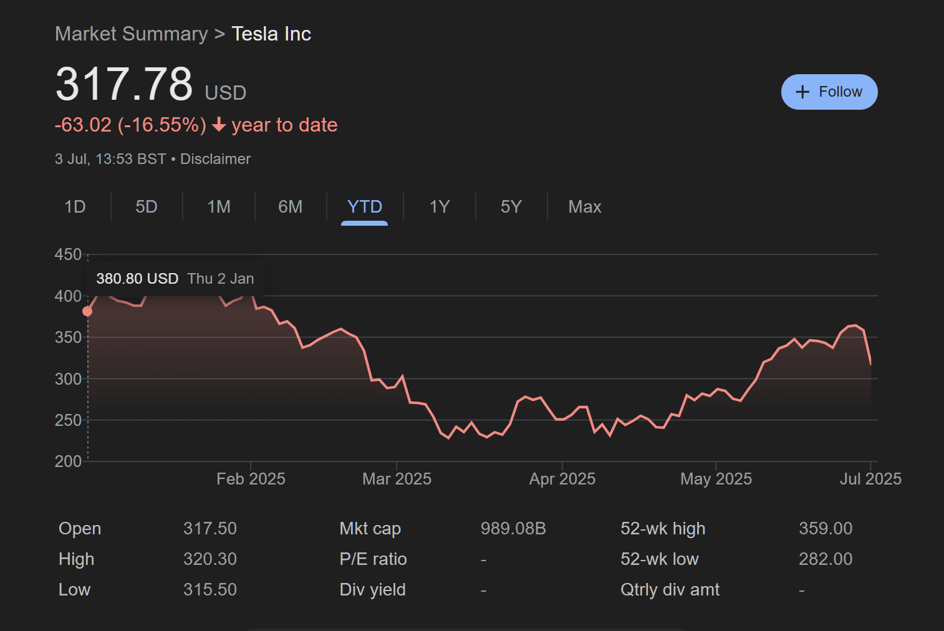
Task: Click the Open value 317.50
Action: click(210, 529)
